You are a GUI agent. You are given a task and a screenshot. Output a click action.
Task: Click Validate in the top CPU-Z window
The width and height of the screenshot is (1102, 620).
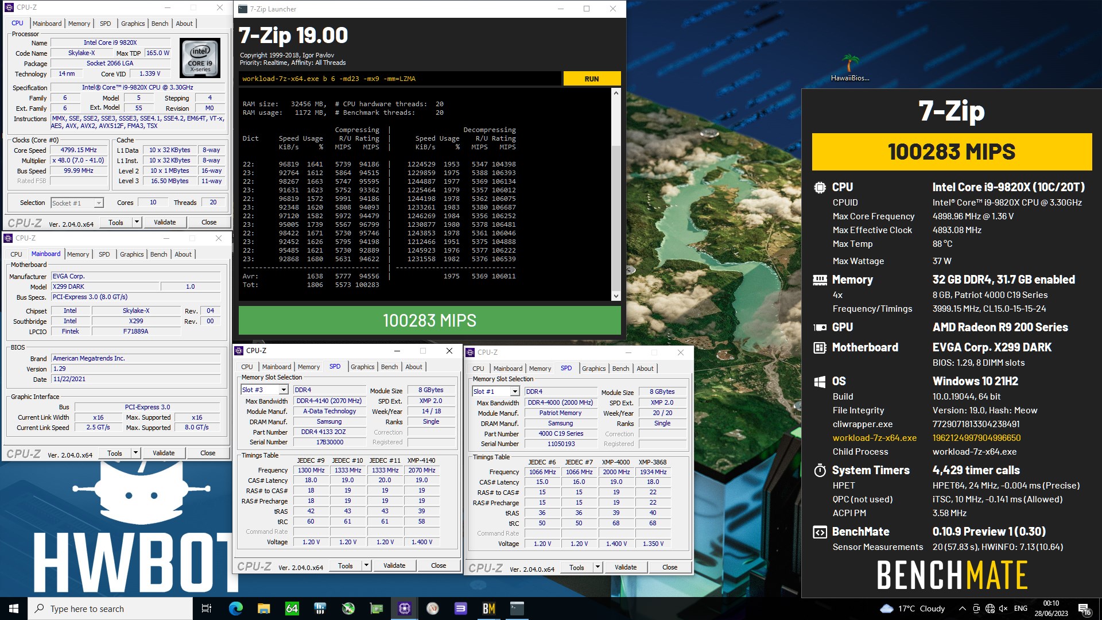click(x=165, y=222)
